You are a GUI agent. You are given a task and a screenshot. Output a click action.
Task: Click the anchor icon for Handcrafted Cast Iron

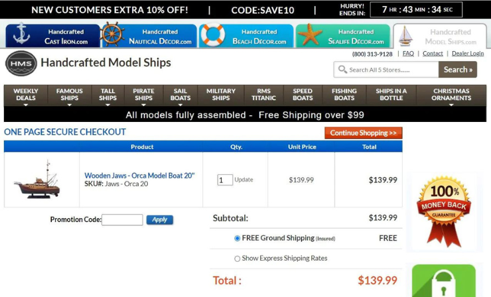[21, 35]
